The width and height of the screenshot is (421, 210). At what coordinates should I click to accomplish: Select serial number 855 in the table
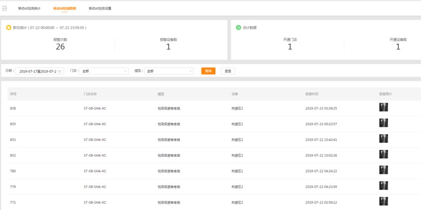click(13, 124)
